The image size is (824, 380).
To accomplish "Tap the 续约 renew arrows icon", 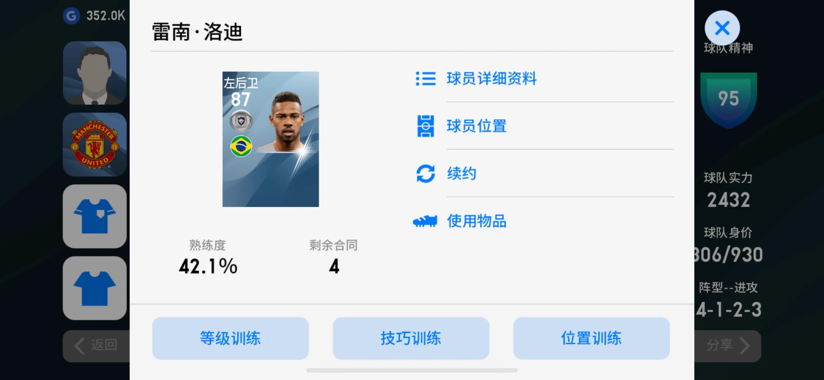I will [425, 173].
